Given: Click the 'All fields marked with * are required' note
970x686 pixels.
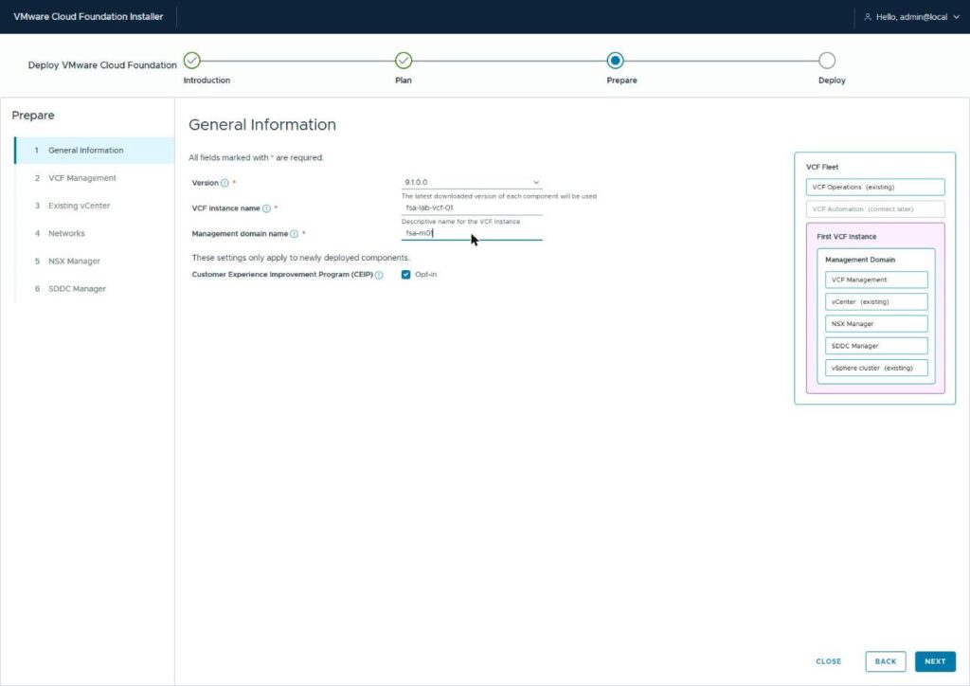Looking at the screenshot, I should (256, 157).
